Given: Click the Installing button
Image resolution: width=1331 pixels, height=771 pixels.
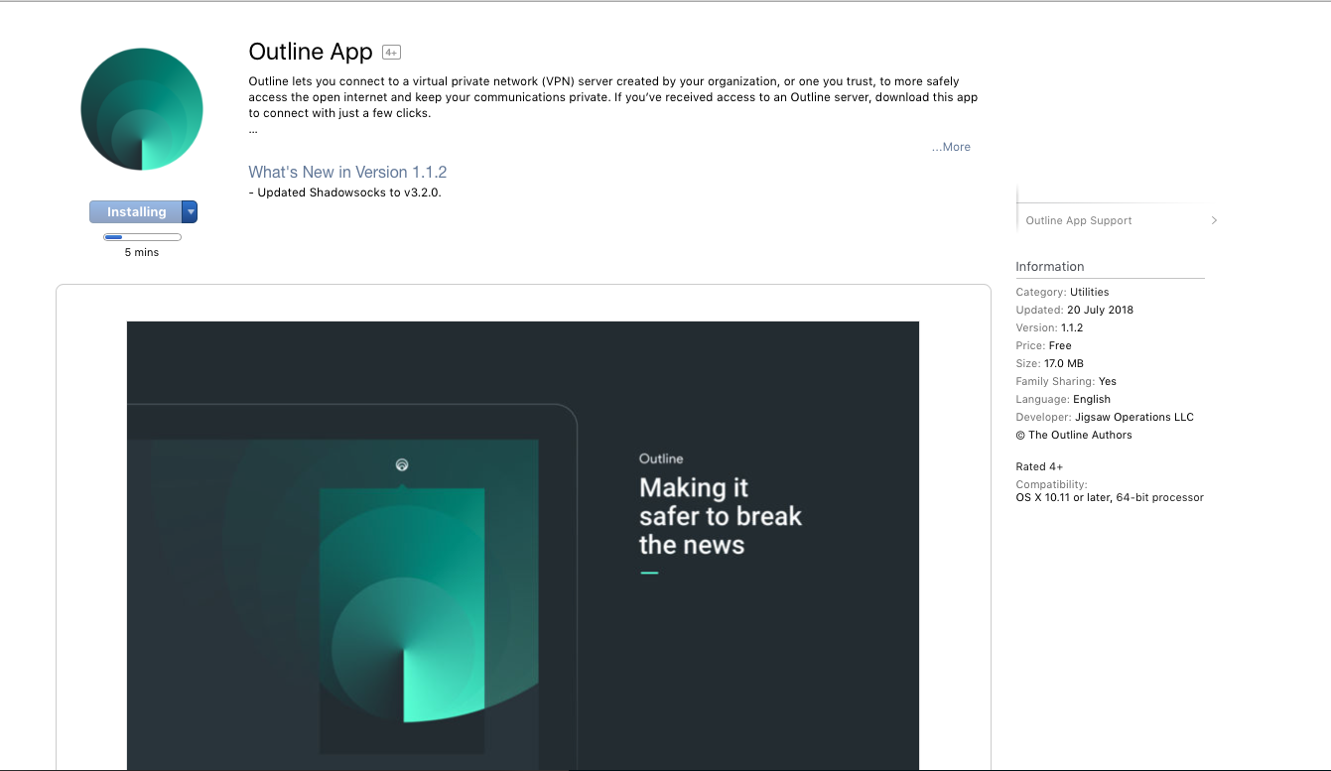Looking at the screenshot, I should pyautogui.click(x=136, y=211).
